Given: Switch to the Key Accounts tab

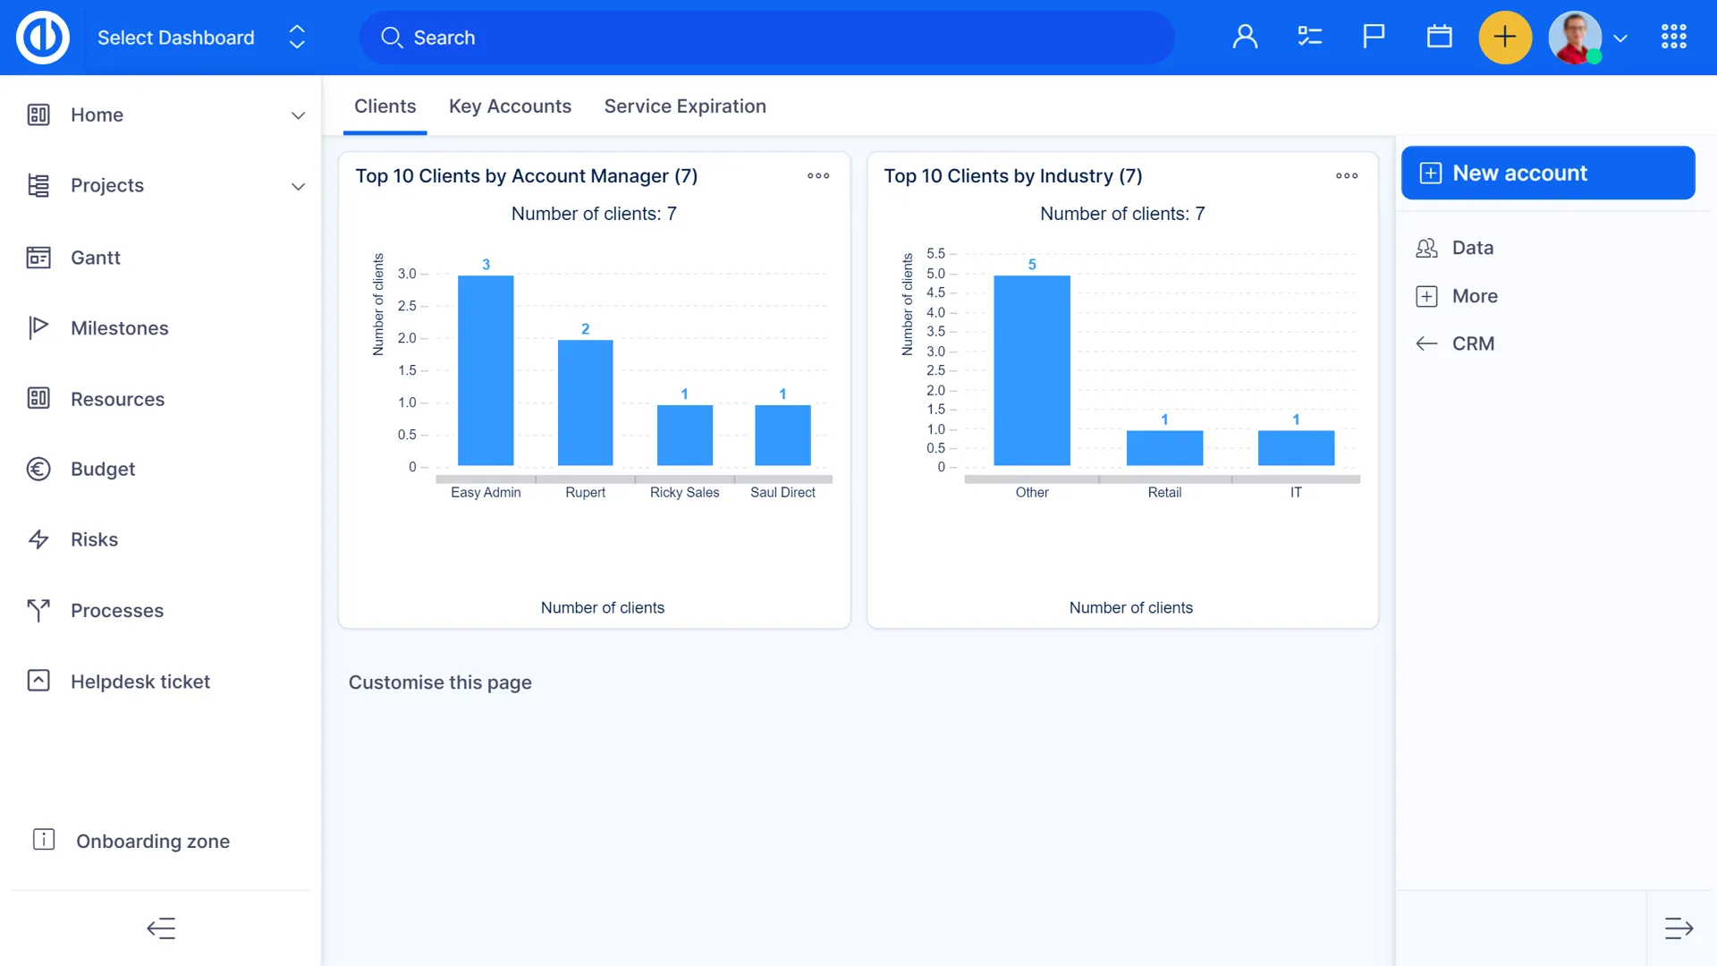Looking at the screenshot, I should click(x=510, y=106).
